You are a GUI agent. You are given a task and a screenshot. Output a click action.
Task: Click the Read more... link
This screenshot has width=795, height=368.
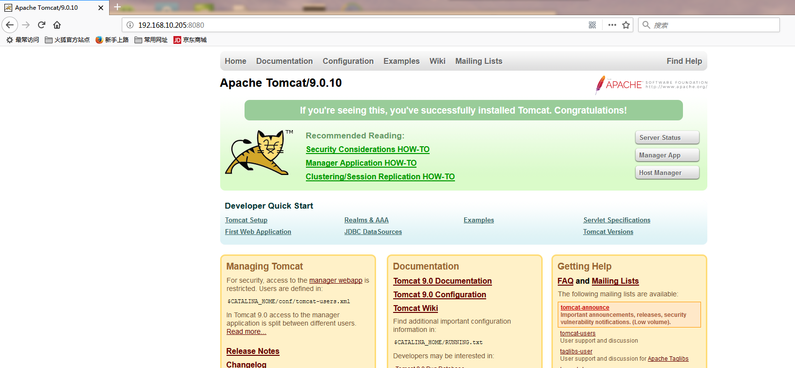point(246,331)
